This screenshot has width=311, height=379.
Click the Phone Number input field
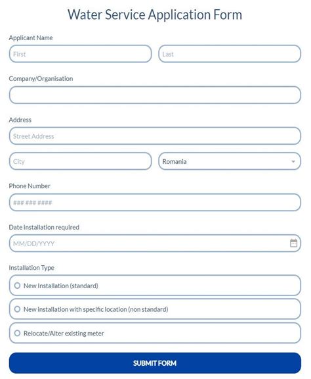coord(155,202)
